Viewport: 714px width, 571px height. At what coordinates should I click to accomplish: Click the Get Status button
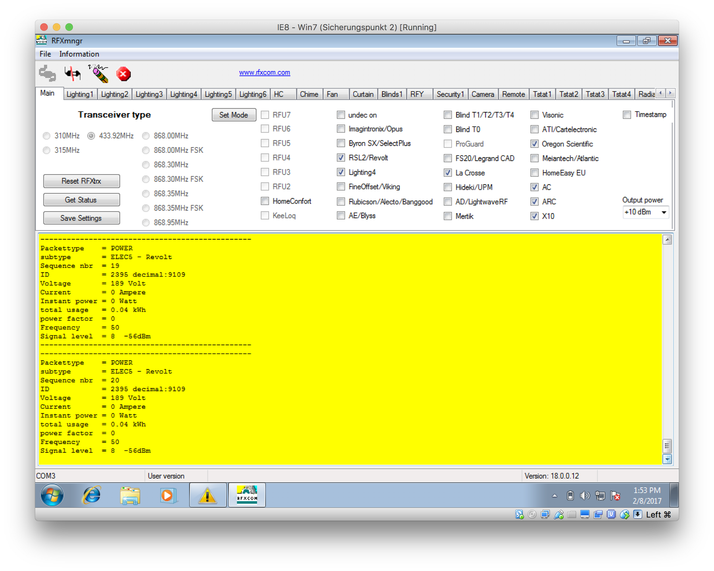pyautogui.click(x=81, y=200)
